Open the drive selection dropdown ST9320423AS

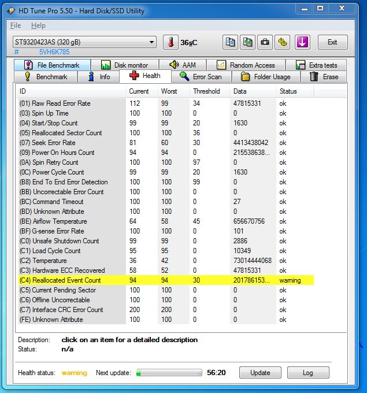point(84,42)
